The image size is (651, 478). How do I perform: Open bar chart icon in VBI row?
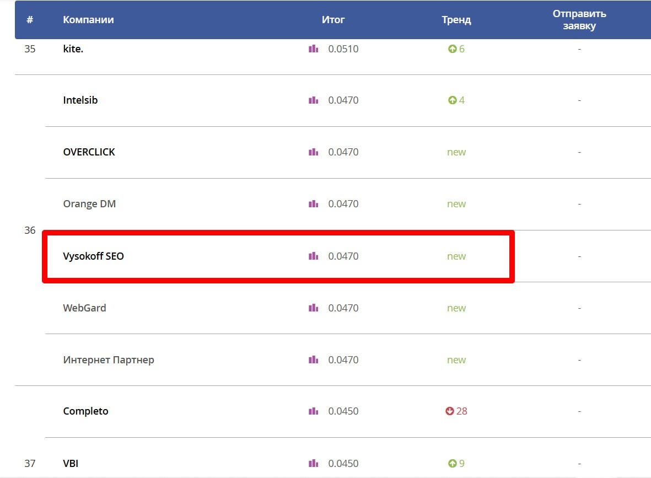tap(314, 463)
